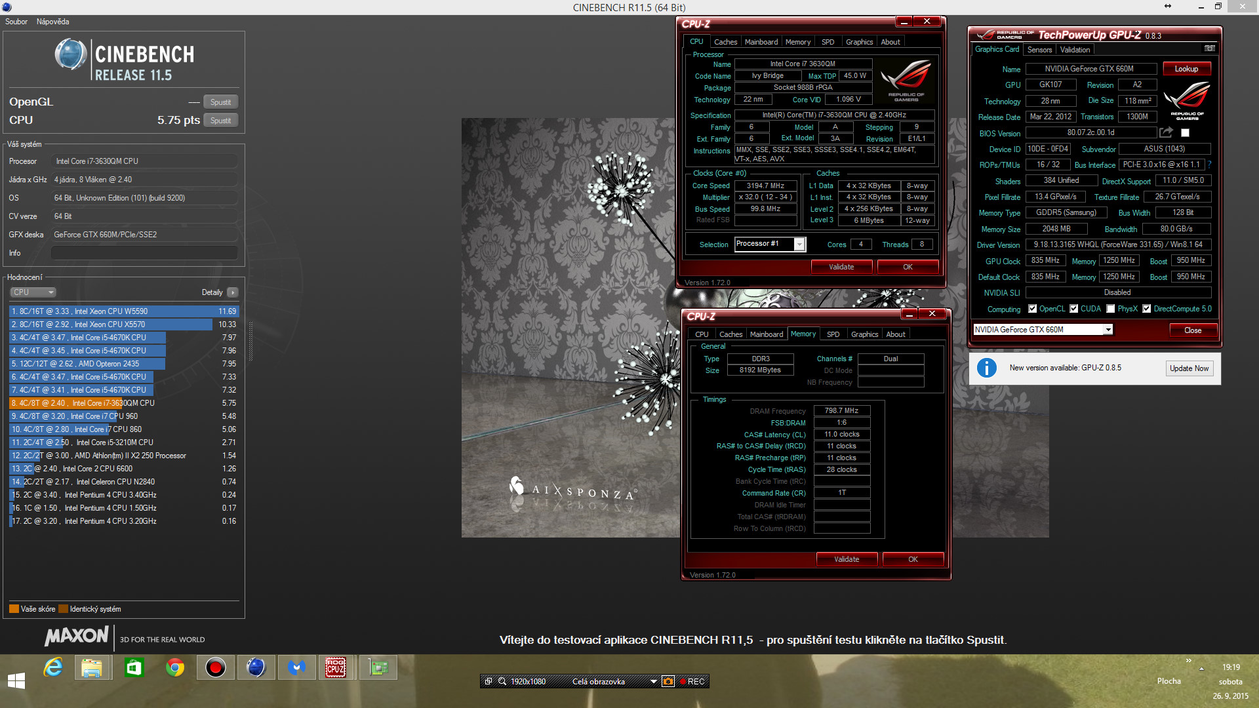Show hidden tray icons arrow

pos(1201,669)
